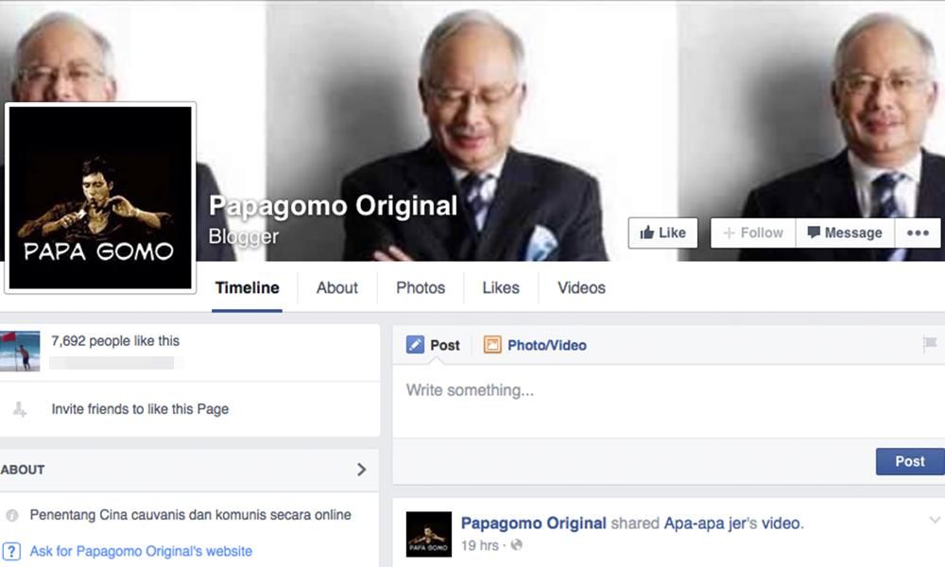Click the ABOUT section heading
This screenshot has width=945, height=567.
(23, 470)
